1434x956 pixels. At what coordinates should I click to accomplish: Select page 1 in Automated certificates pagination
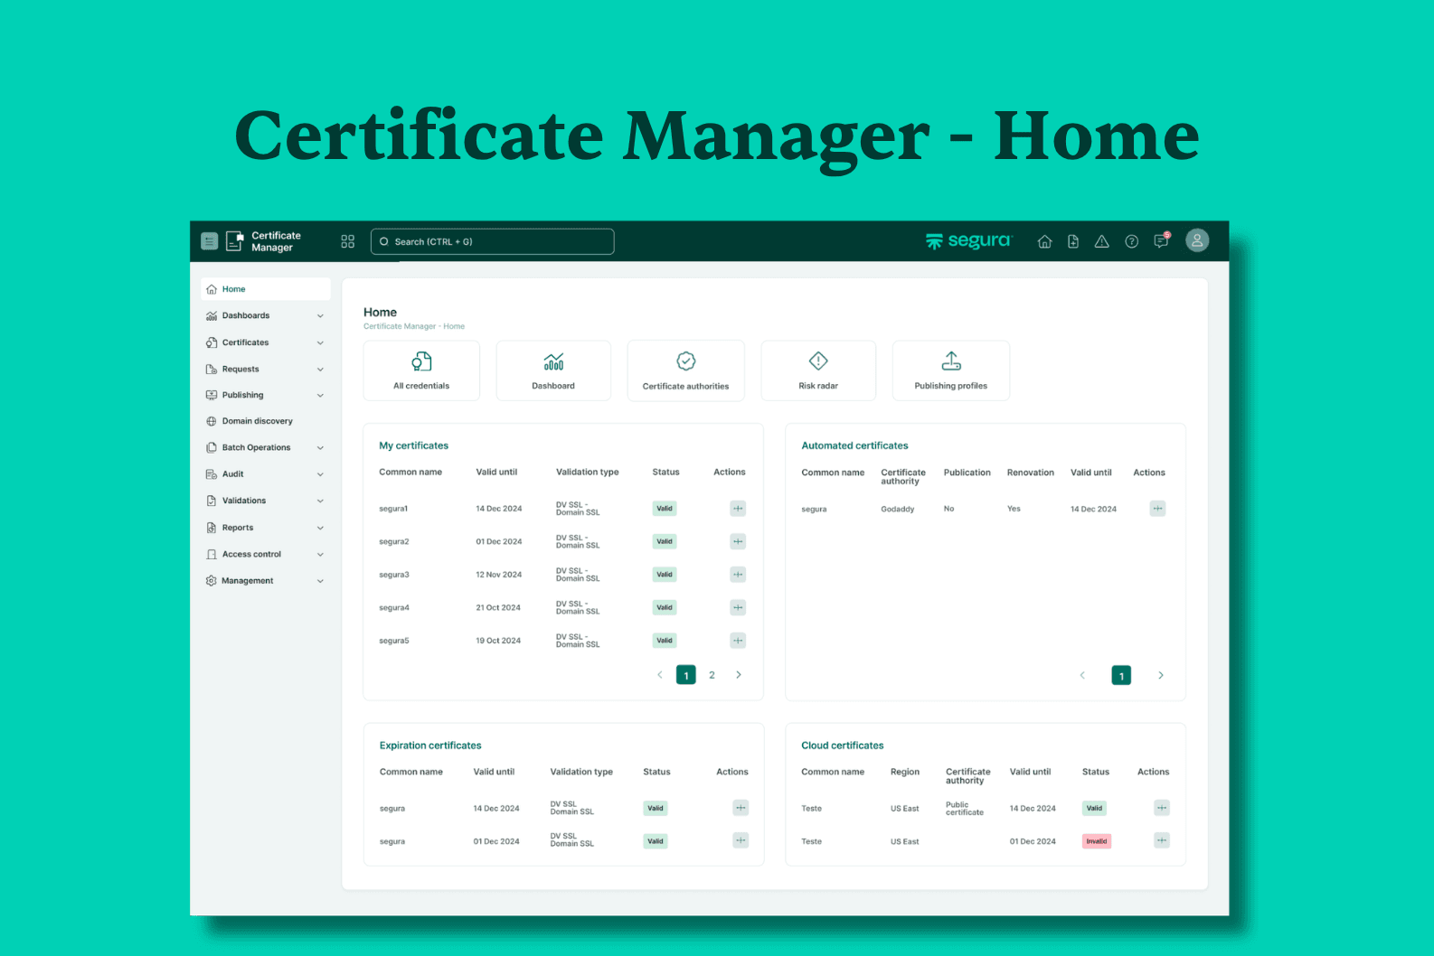click(x=1121, y=676)
